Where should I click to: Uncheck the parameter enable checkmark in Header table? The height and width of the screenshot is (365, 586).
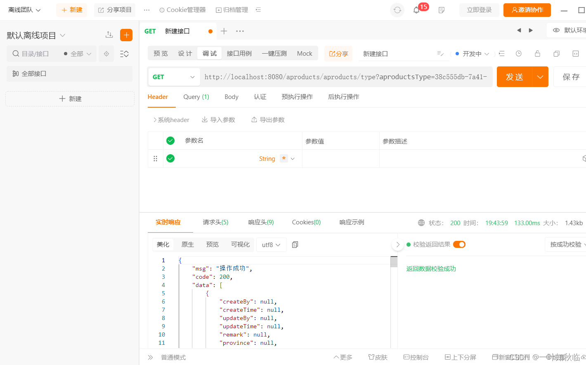(x=170, y=158)
